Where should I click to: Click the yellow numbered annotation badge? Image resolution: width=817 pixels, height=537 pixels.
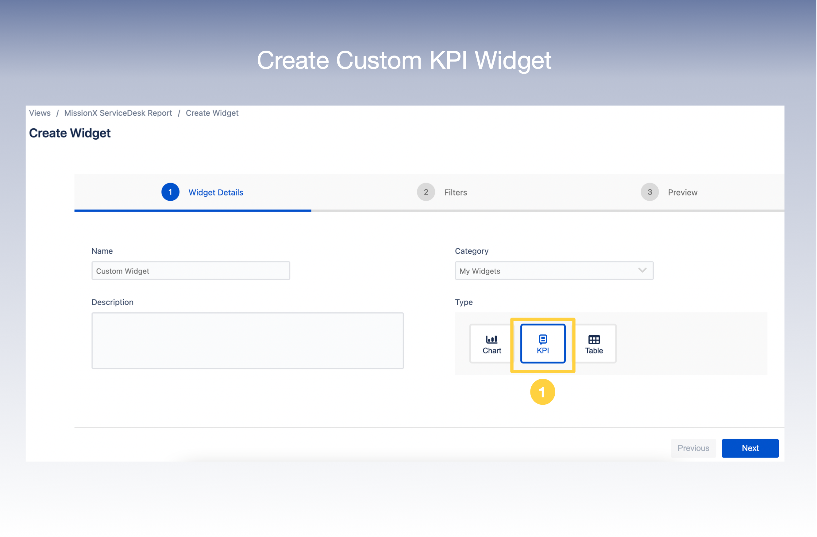pos(542,392)
